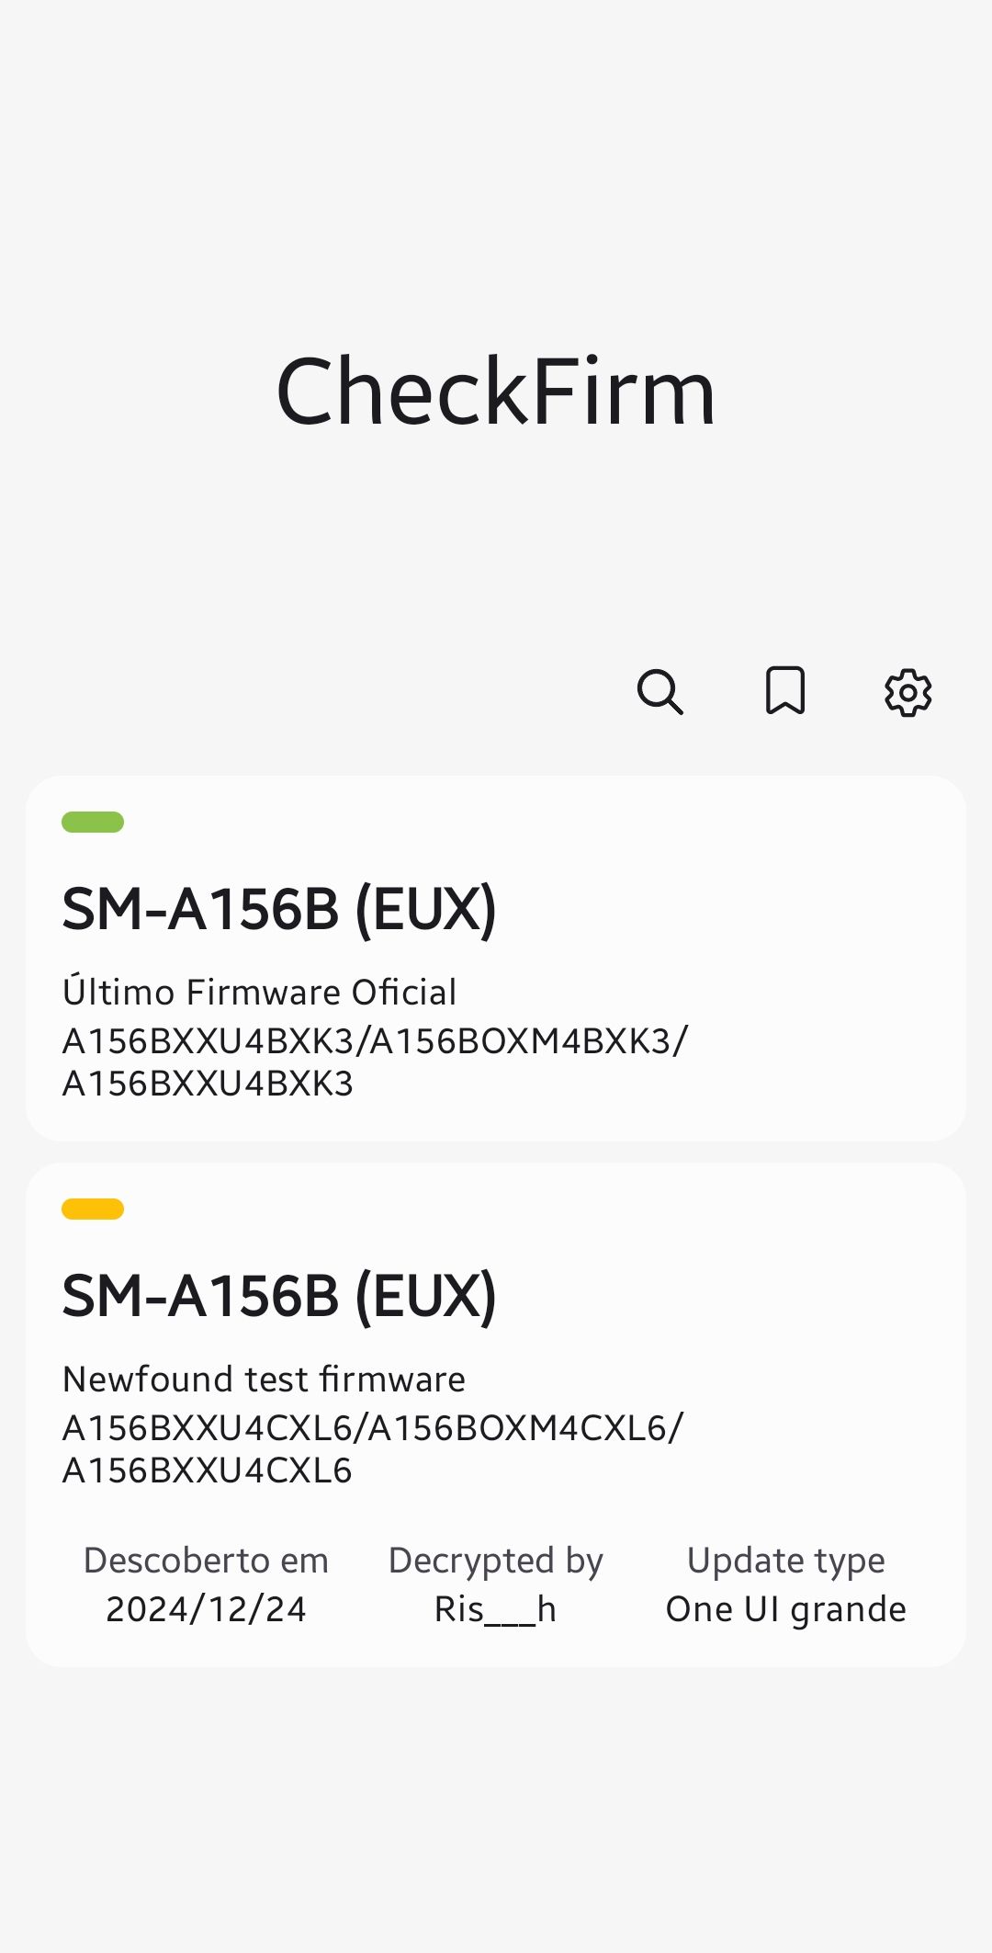This screenshot has width=992, height=1953.
Task: Click the "One UI grande" update value
Action: 786,1609
